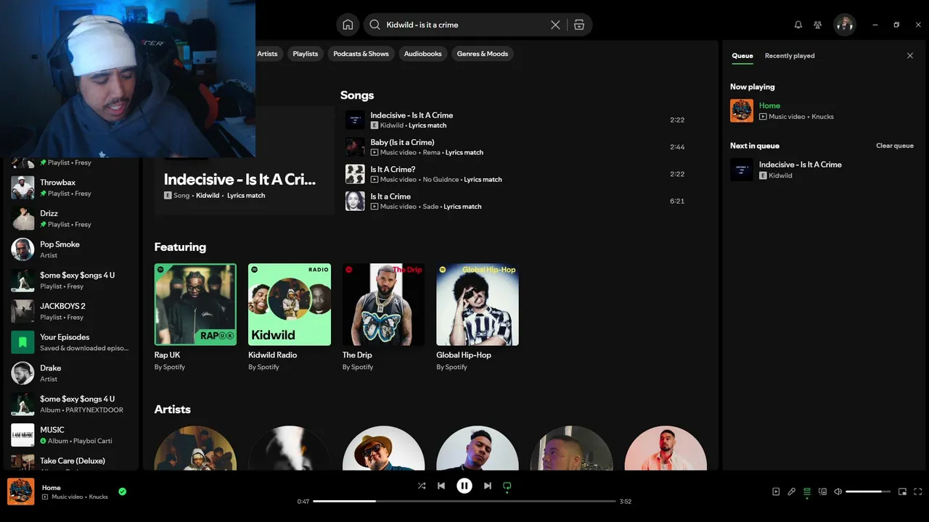The image size is (929, 522).
Task: Filter search by Audiobooks
Action: (x=422, y=54)
